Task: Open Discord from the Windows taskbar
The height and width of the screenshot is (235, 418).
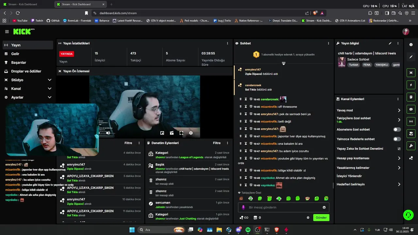Action: coord(238,230)
